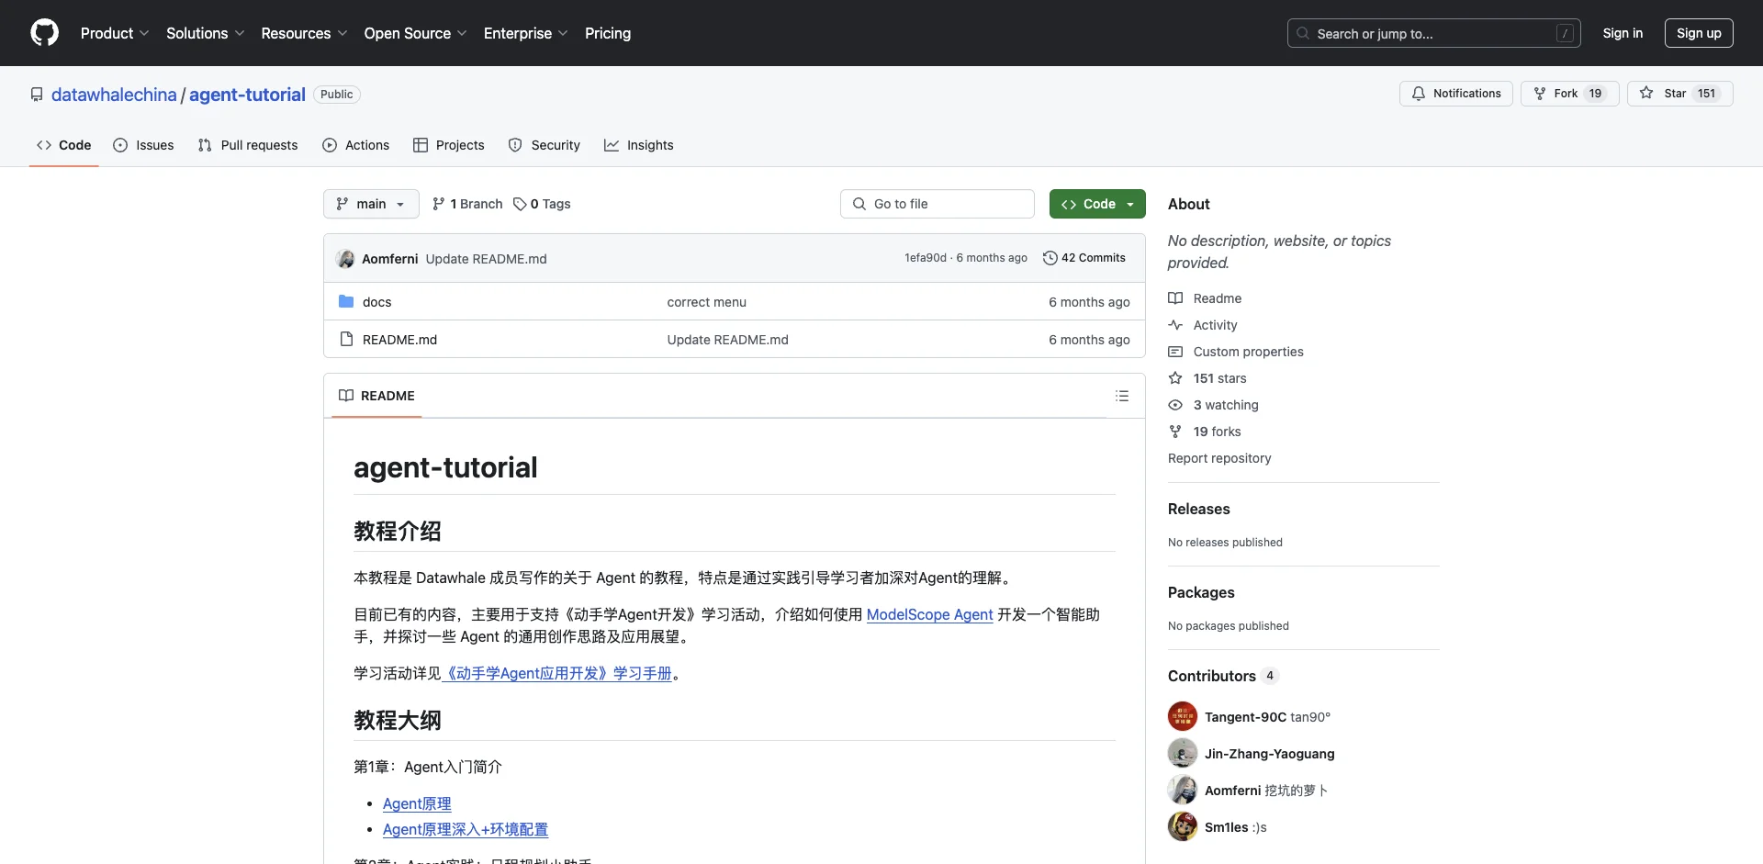Open the green Code dropdown button

[1097, 204]
